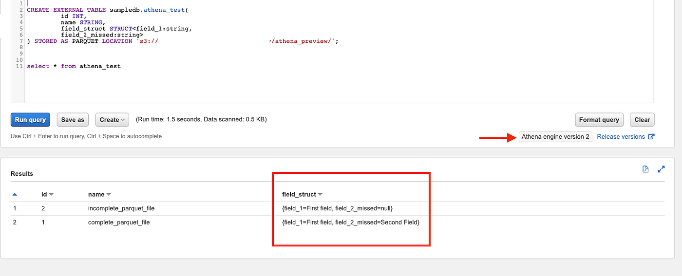Click the Format query button

coord(599,119)
